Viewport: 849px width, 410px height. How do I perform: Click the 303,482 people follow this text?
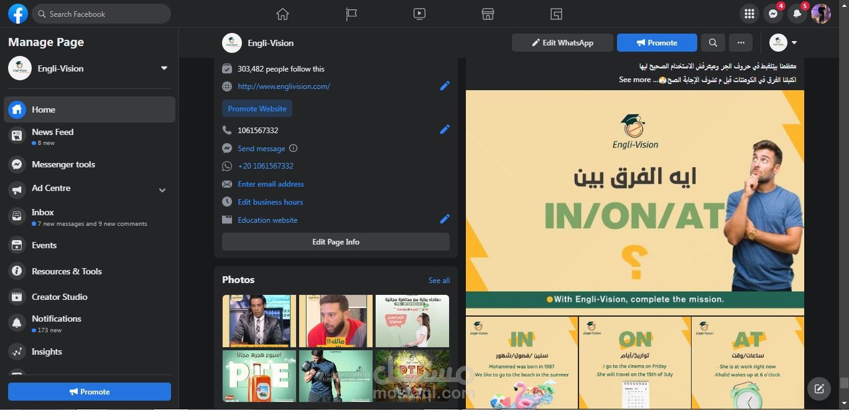[281, 69]
